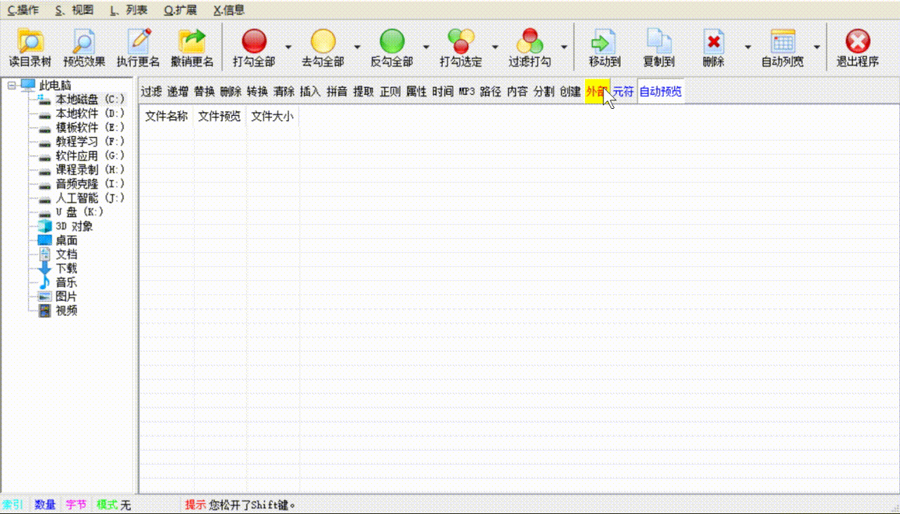Switch to the 拼音 tab
The image size is (900, 514).
click(337, 91)
